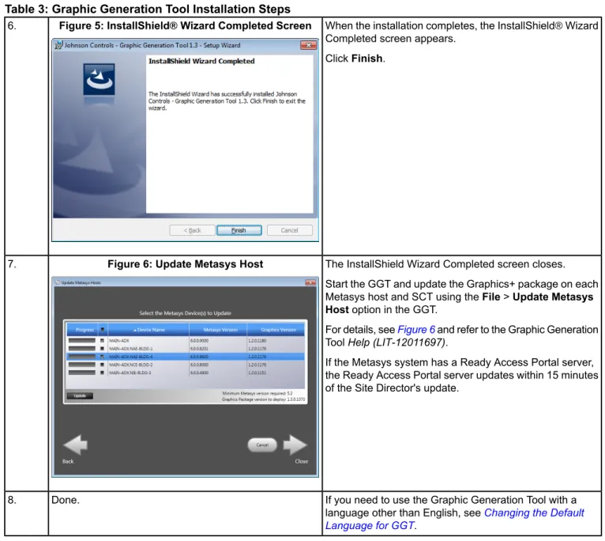Open 'Changing the Default Language for GGT' link
The height and width of the screenshot is (541, 605).
pyautogui.click(x=454, y=519)
